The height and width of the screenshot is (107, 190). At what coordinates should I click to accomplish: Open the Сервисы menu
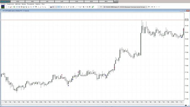(x=38, y=4)
